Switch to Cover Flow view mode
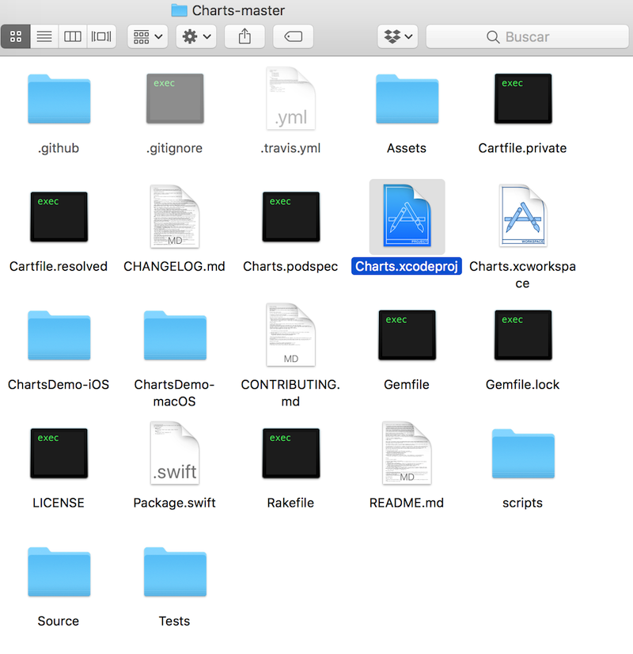633x654 pixels. [x=101, y=36]
